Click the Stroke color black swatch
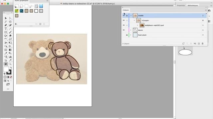Image resolution: width=213 pixels, height=119 pixels. pyautogui.click(x=9, y=72)
